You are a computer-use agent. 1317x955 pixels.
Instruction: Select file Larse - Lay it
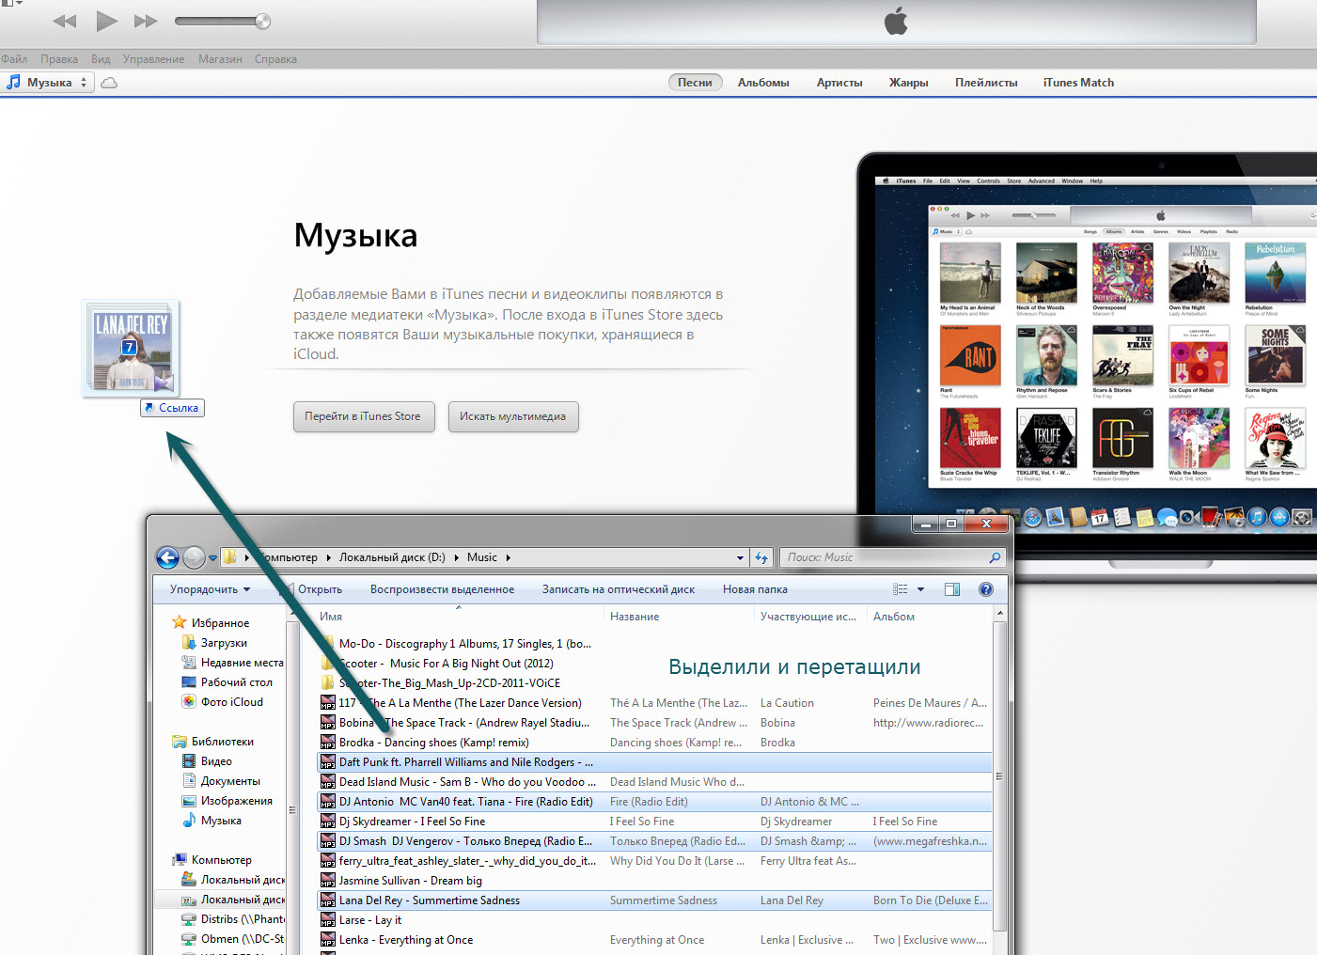click(x=655, y=920)
